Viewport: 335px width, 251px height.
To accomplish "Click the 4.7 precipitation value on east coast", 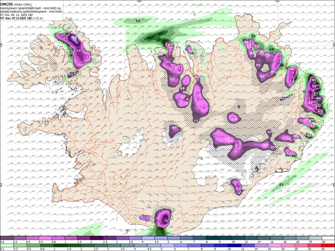I will tap(314, 80).
